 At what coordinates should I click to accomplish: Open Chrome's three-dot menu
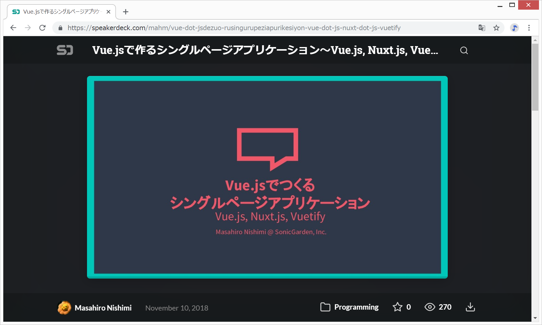pyautogui.click(x=529, y=28)
